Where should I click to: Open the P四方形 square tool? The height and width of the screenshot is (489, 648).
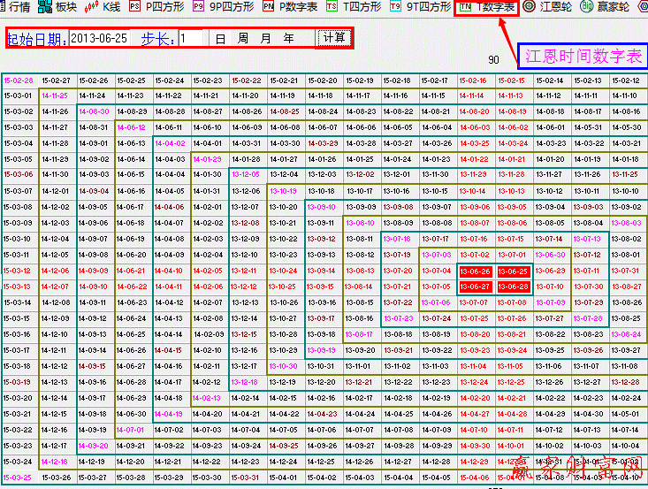156,7
